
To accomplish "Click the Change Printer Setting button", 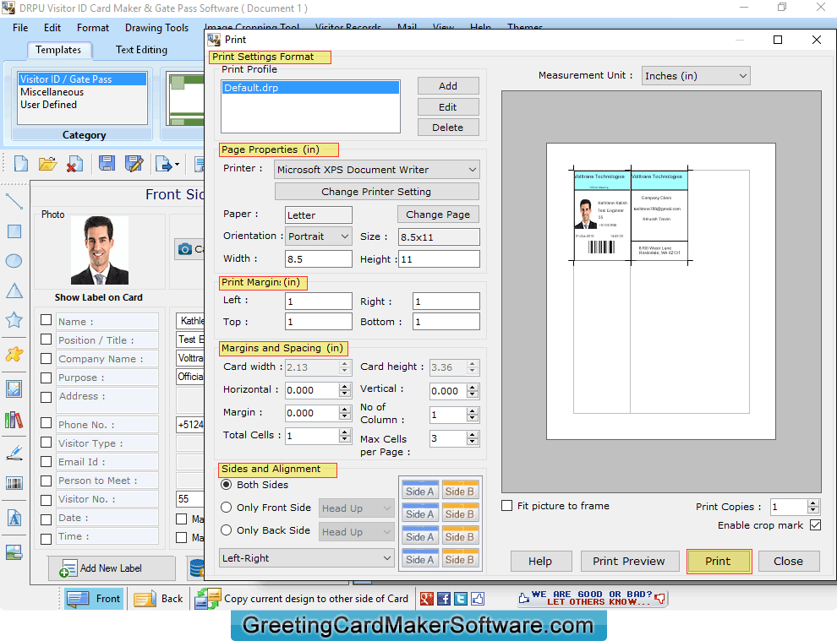I will point(376,192).
